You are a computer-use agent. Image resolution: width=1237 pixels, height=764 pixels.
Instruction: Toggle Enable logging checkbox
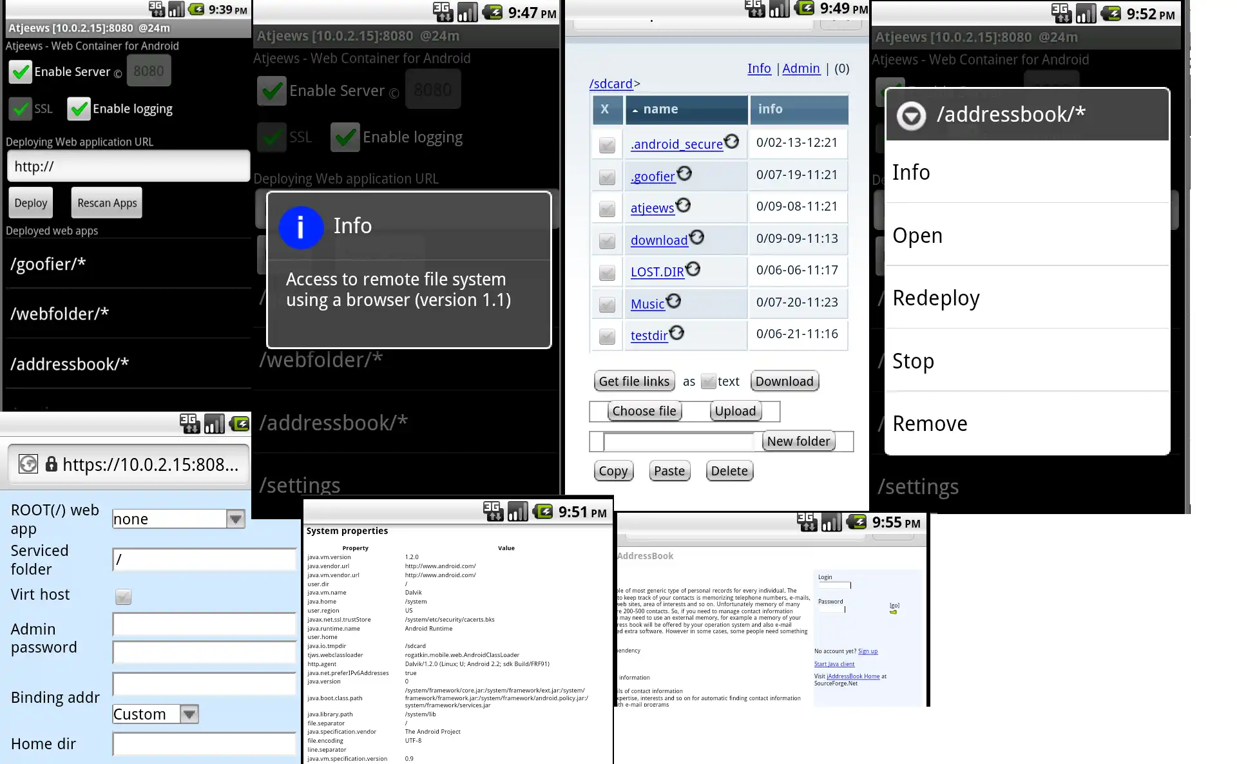[x=79, y=108]
